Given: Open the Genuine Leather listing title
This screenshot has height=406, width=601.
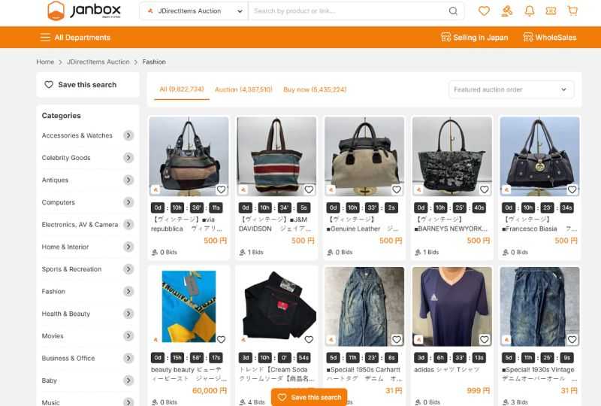Looking at the screenshot, I should pos(364,224).
